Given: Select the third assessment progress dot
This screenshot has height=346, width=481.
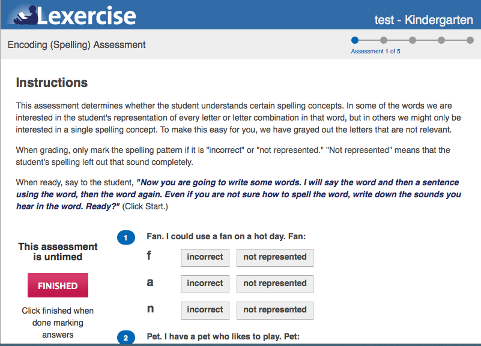Looking at the screenshot, I should (413, 41).
